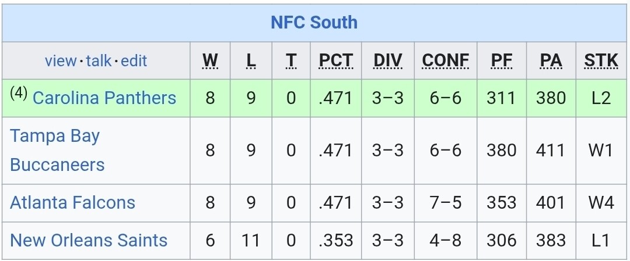This screenshot has height=261, width=630.
Task: Open the New Orleans Saints link
Action: 89,240
